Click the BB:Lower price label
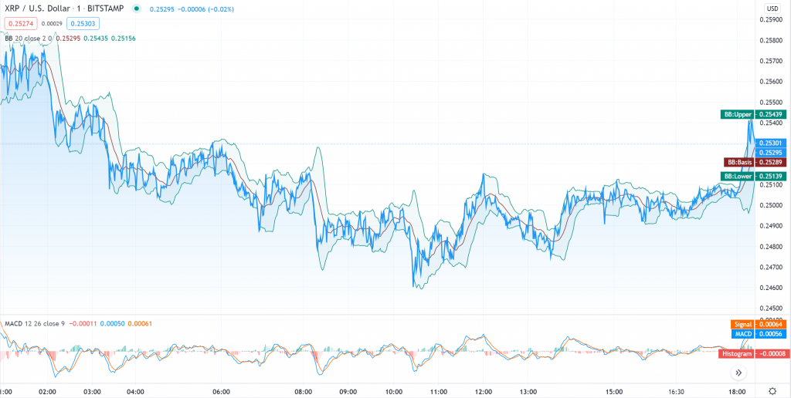This screenshot has width=791, height=398. tap(738, 177)
